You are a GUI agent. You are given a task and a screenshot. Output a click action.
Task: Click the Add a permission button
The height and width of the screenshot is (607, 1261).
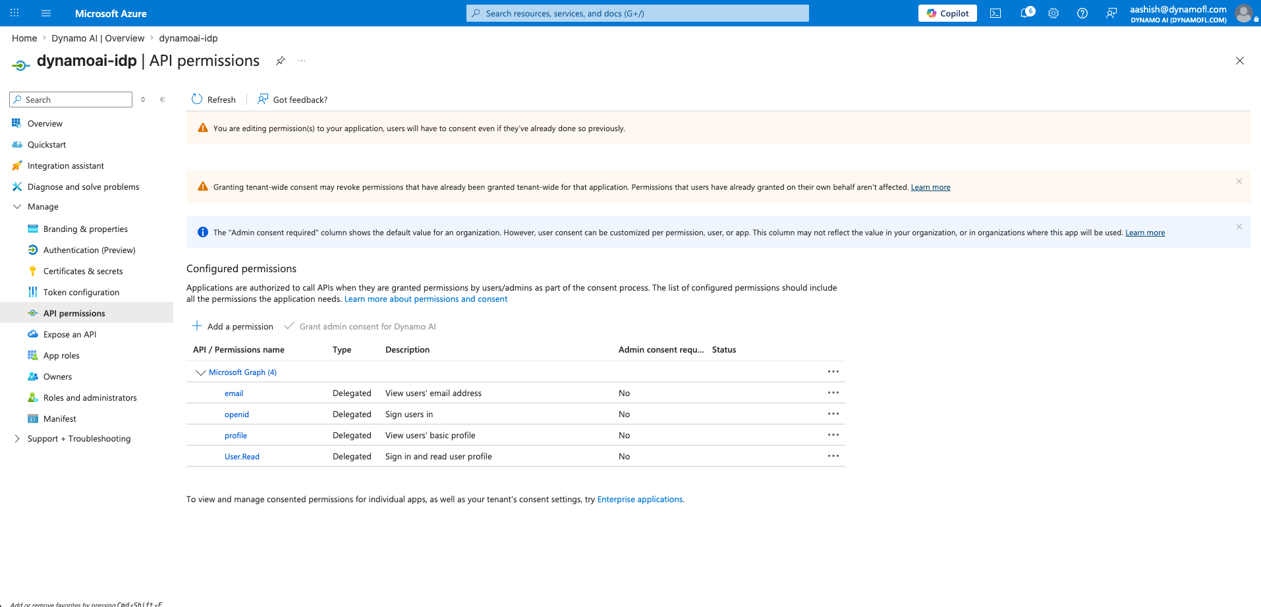point(233,326)
